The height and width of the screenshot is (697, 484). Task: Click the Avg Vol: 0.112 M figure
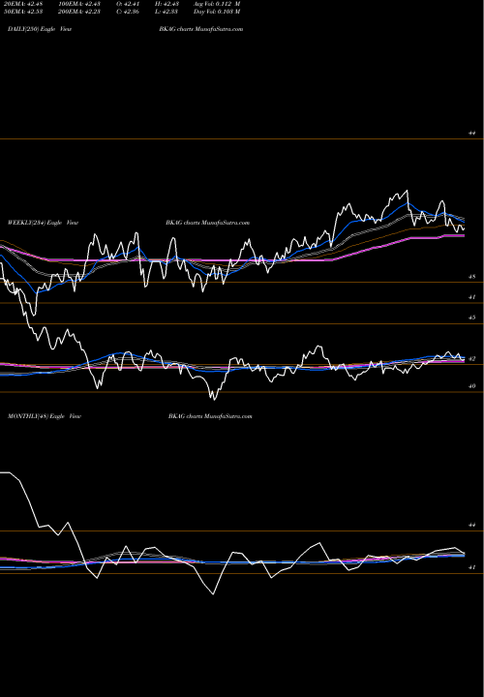tap(217, 4)
